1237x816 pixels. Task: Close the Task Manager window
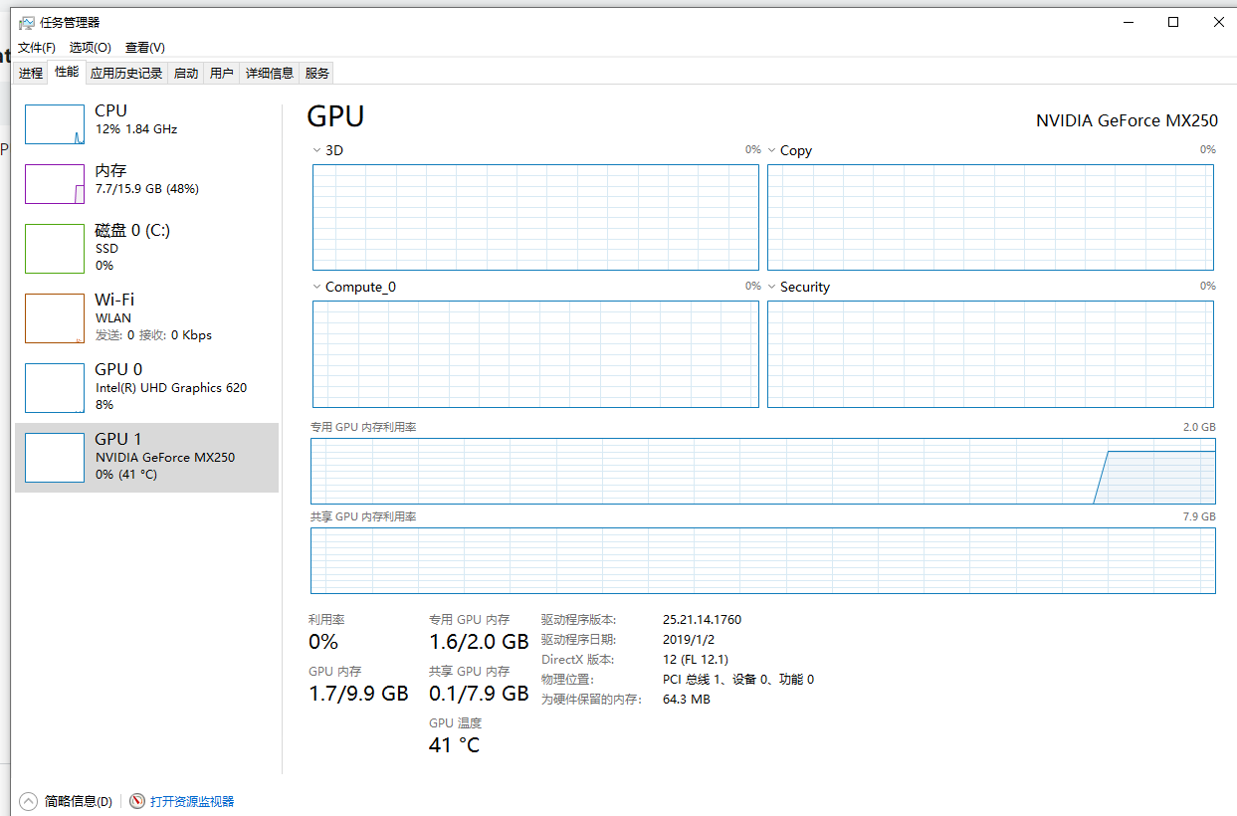[1219, 22]
